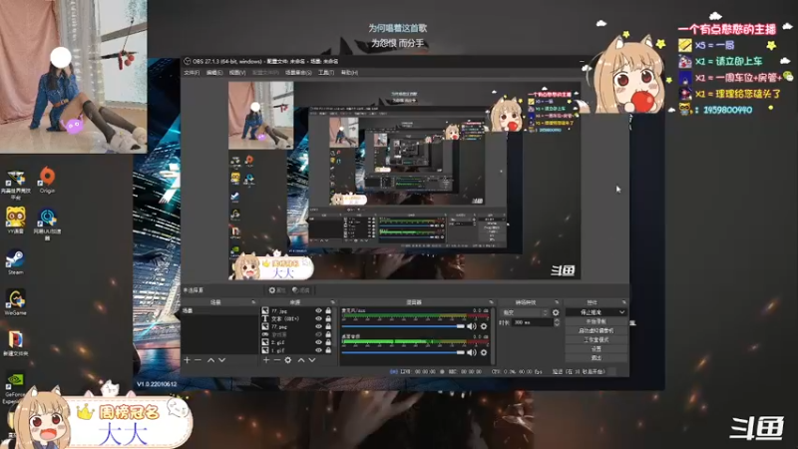Viewport: 798px width, 449px height.
Task: Open OBS 设置 from the controls panel
Action: [596, 348]
